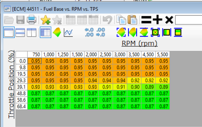
Task: Select cell 0.91 at 39.1 throttle, 2,500 RPM
Action: click(x=106, y=87)
